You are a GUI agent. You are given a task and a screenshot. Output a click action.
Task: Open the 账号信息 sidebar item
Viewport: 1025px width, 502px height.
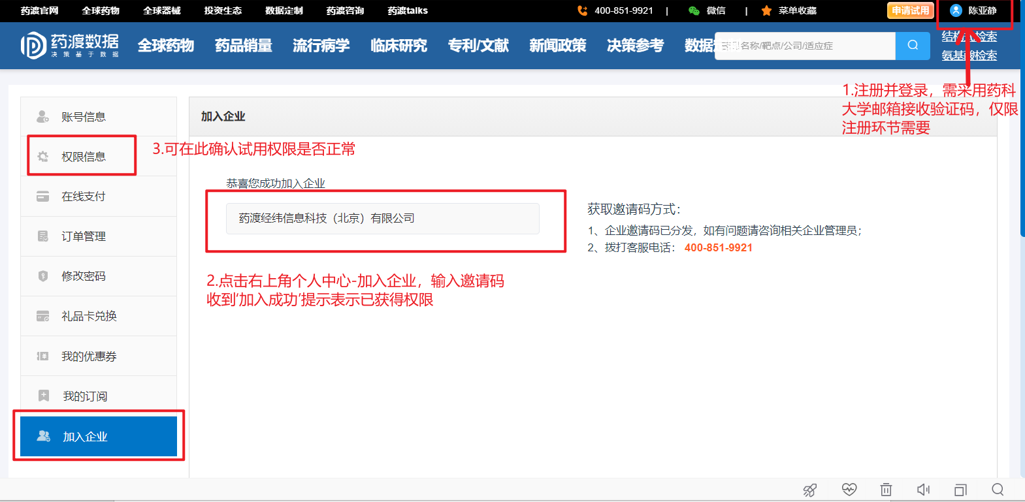pos(84,117)
